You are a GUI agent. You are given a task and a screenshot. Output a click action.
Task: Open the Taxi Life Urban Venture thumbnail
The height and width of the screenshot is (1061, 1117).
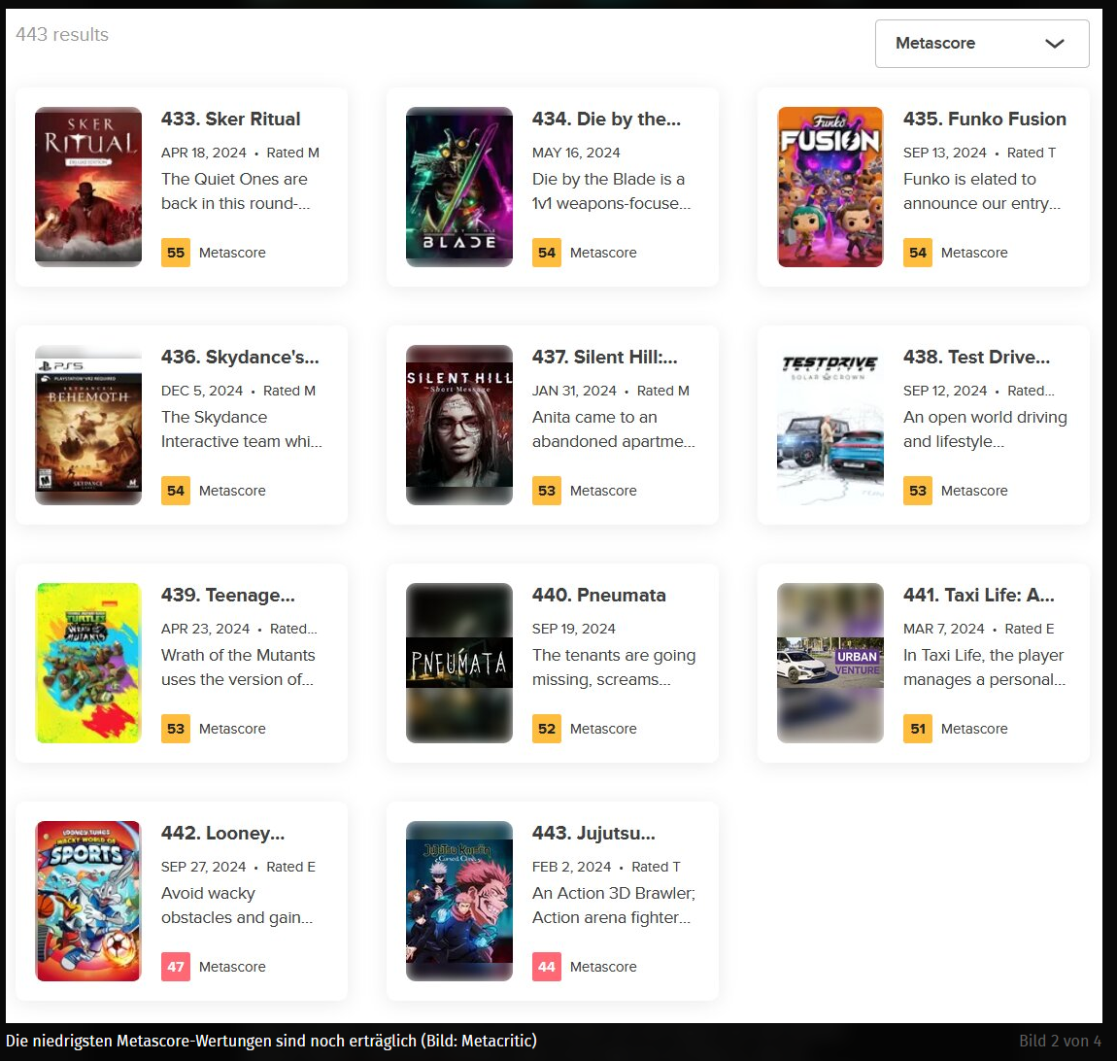pos(830,663)
